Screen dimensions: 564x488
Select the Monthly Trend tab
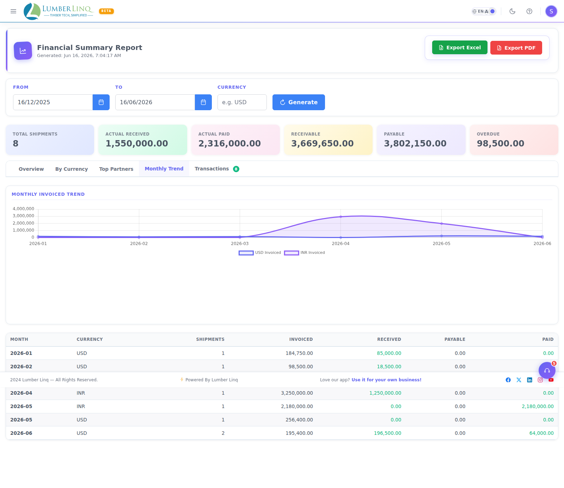click(164, 169)
